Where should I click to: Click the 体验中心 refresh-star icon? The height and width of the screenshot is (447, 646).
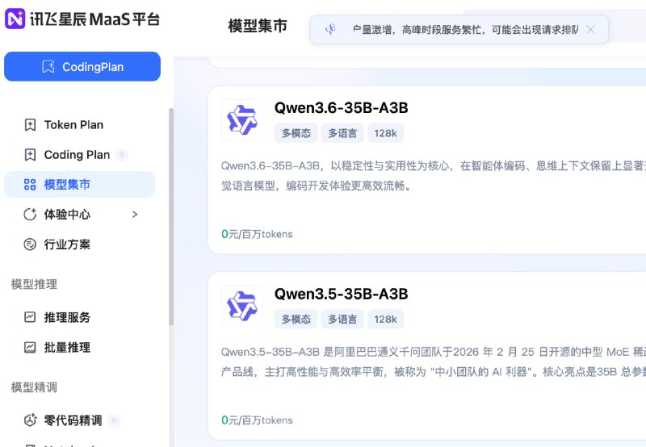coord(30,215)
